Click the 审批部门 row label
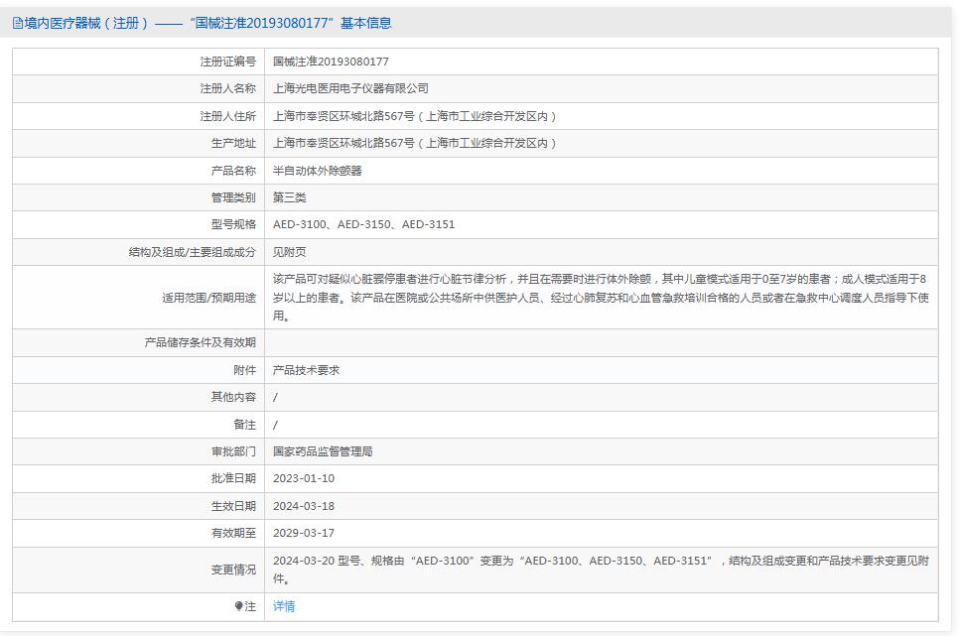The height and width of the screenshot is (636, 959). [x=233, y=451]
